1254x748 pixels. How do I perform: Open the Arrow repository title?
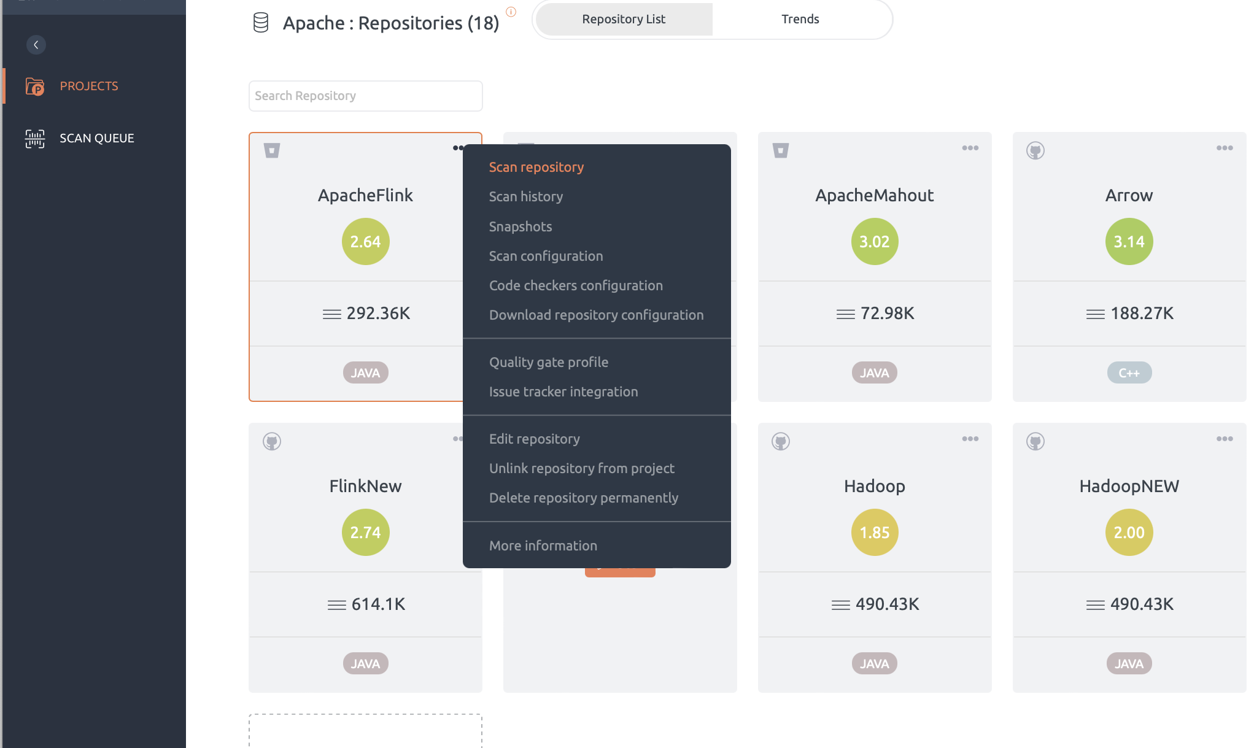(x=1129, y=196)
